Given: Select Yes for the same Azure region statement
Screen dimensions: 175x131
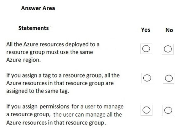Looking at the screenshot, I should coord(146,49).
